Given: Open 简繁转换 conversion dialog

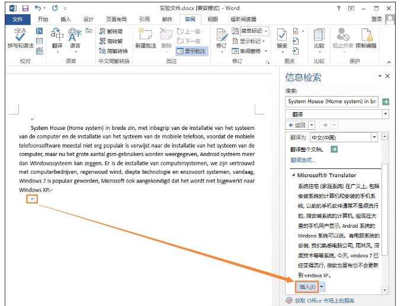Looking at the screenshot, I should click(114, 51).
